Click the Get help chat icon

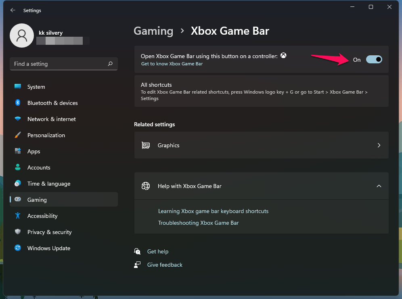tap(137, 251)
